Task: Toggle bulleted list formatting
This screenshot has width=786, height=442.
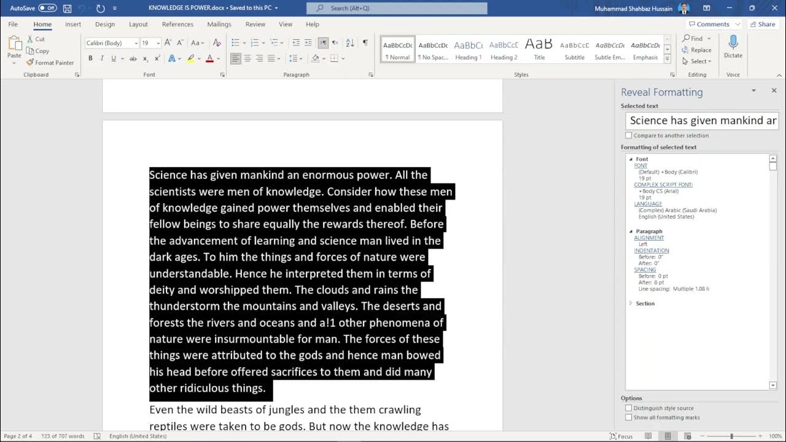Action: click(235, 43)
